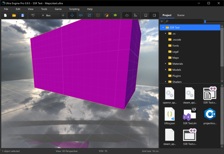Collapse the SSR Test root folder

coord(163,27)
